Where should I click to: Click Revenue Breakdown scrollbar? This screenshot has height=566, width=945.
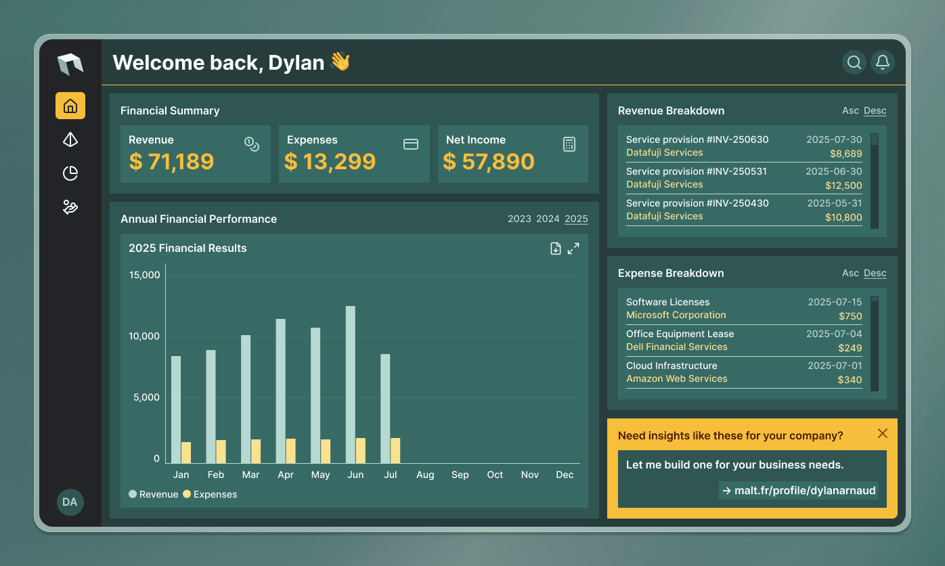tap(875, 181)
